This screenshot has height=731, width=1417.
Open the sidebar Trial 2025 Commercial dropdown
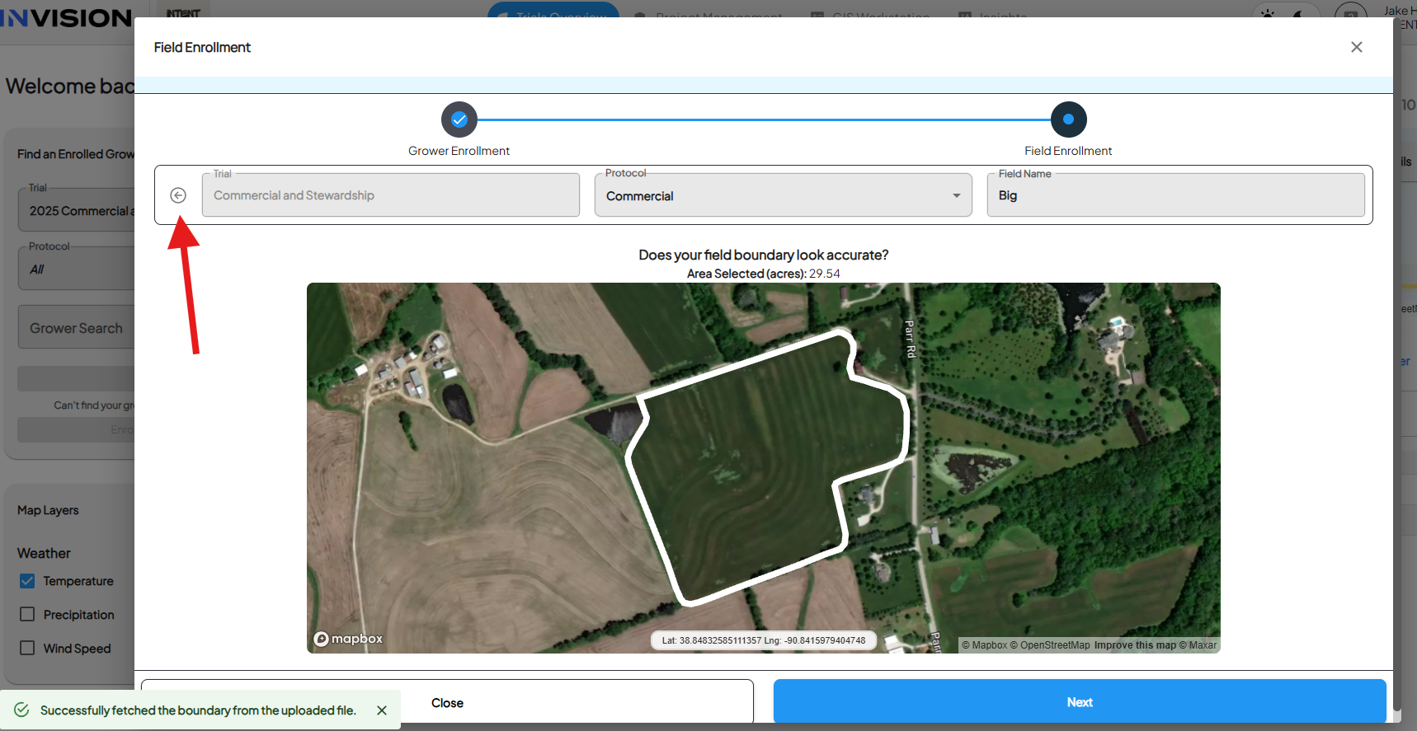(77, 209)
